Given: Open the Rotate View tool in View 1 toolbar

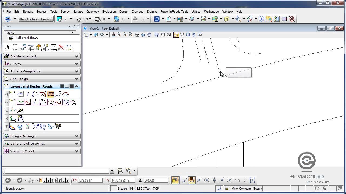Looking at the screenshot, I should [x=143, y=35].
